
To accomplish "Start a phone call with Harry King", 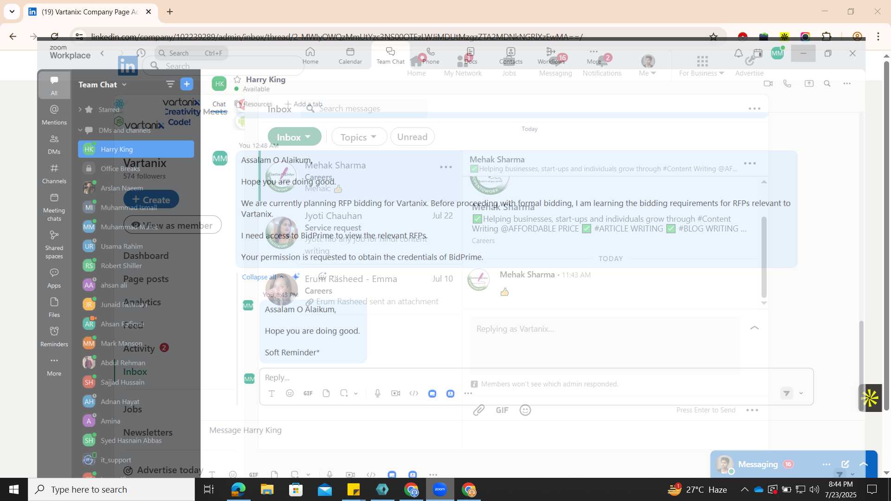I will [787, 83].
